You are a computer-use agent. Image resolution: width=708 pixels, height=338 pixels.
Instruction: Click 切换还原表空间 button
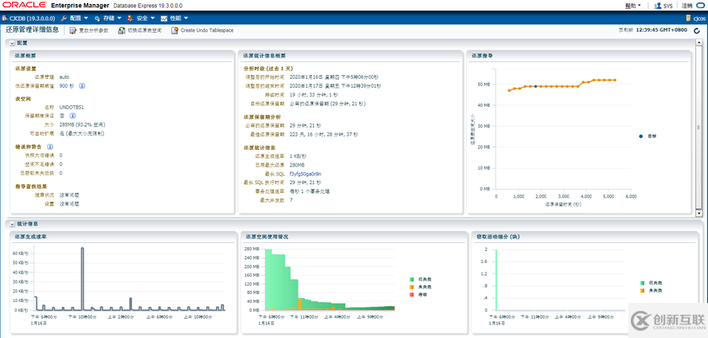[139, 31]
